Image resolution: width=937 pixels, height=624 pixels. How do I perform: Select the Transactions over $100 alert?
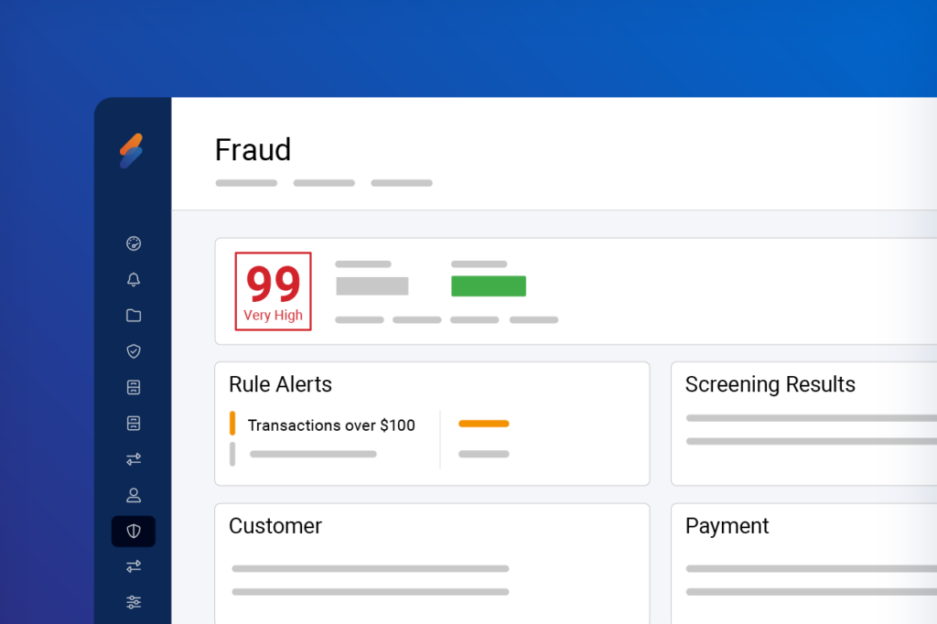[x=331, y=425]
